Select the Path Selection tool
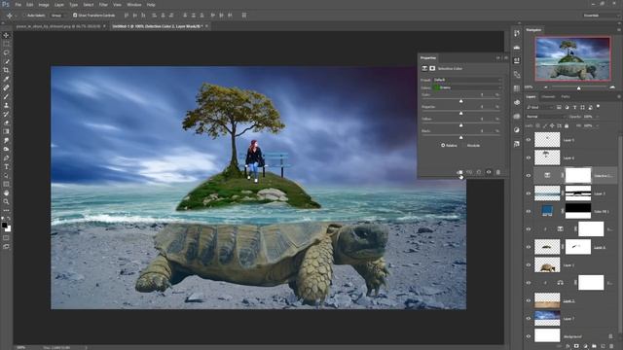This screenshot has width=623, height=350. 6,175
